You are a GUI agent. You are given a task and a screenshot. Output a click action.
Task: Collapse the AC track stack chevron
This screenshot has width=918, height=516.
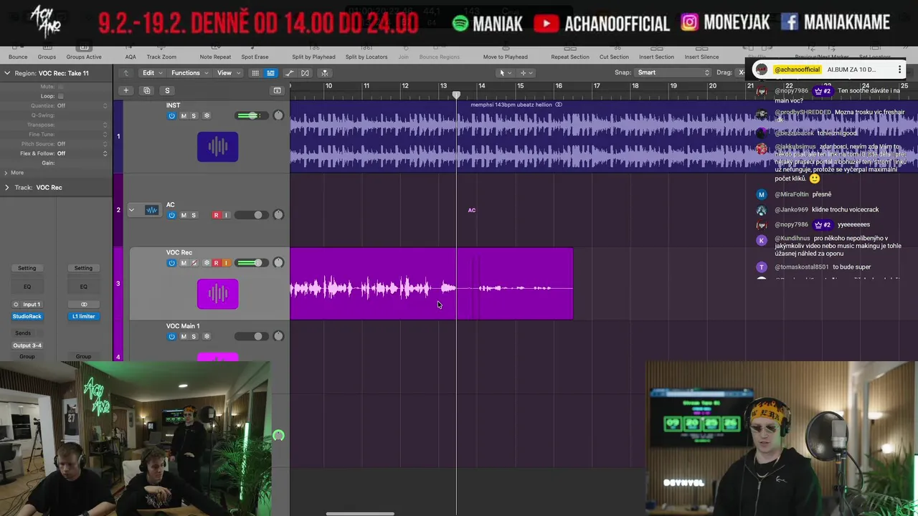[131, 210]
